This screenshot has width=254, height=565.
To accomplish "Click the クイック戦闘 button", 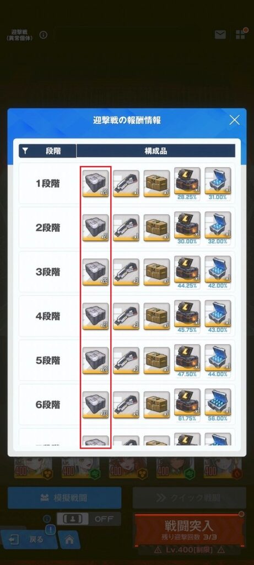I will 189,498.
